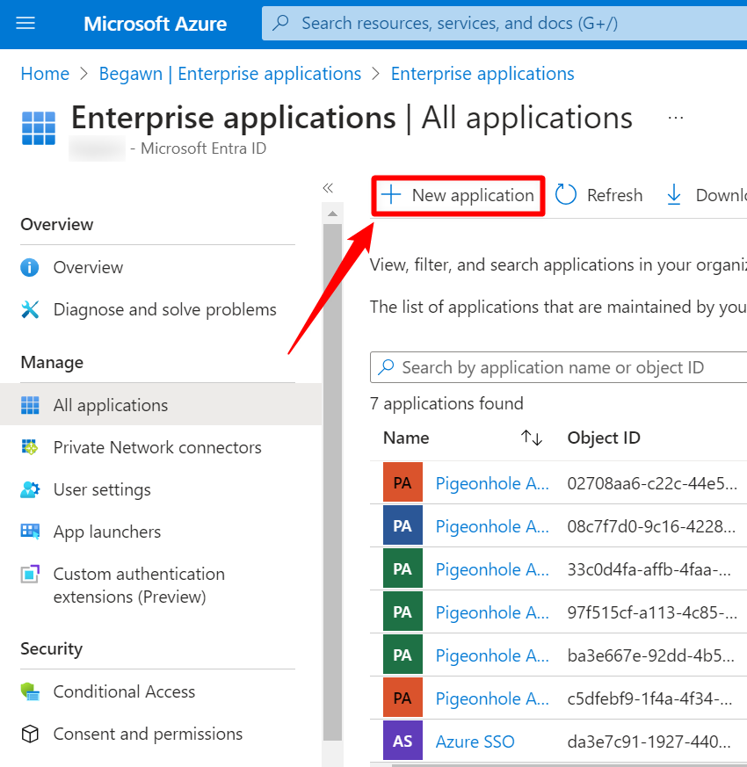Click the All applications grid icon
This screenshot has height=767, width=747.
click(30, 405)
